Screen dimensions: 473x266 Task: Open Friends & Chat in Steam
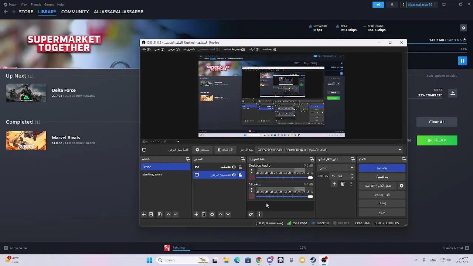tap(456, 248)
